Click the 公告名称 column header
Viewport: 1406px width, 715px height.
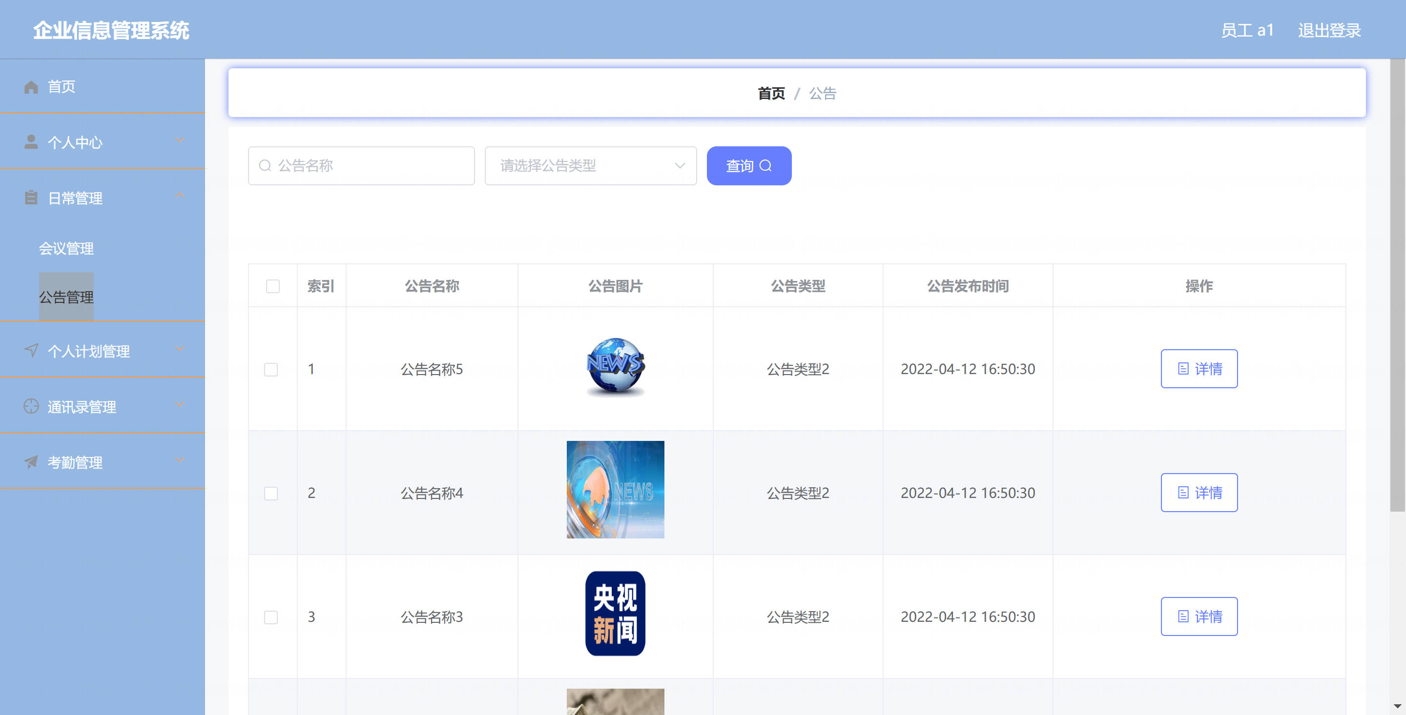pyautogui.click(x=432, y=286)
